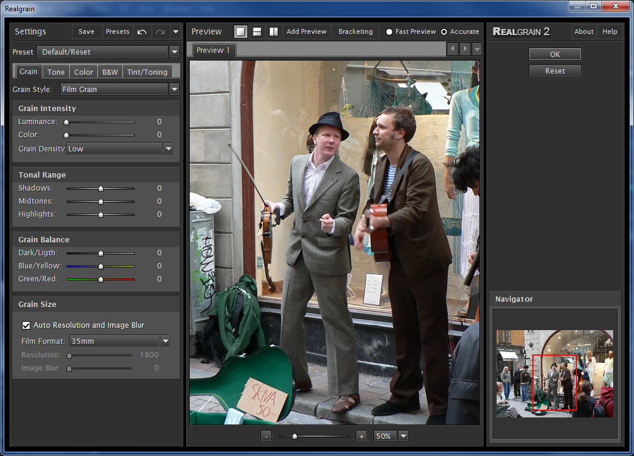Click the Midtones slider handle

[101, 201]
